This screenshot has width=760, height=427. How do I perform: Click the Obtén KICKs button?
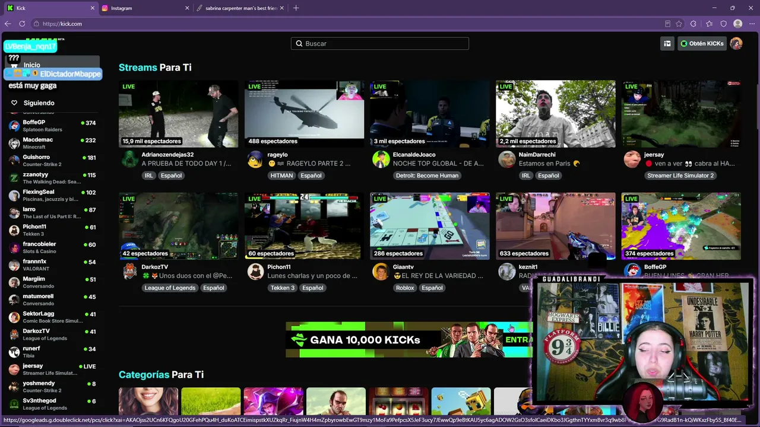tap(701, 43)
